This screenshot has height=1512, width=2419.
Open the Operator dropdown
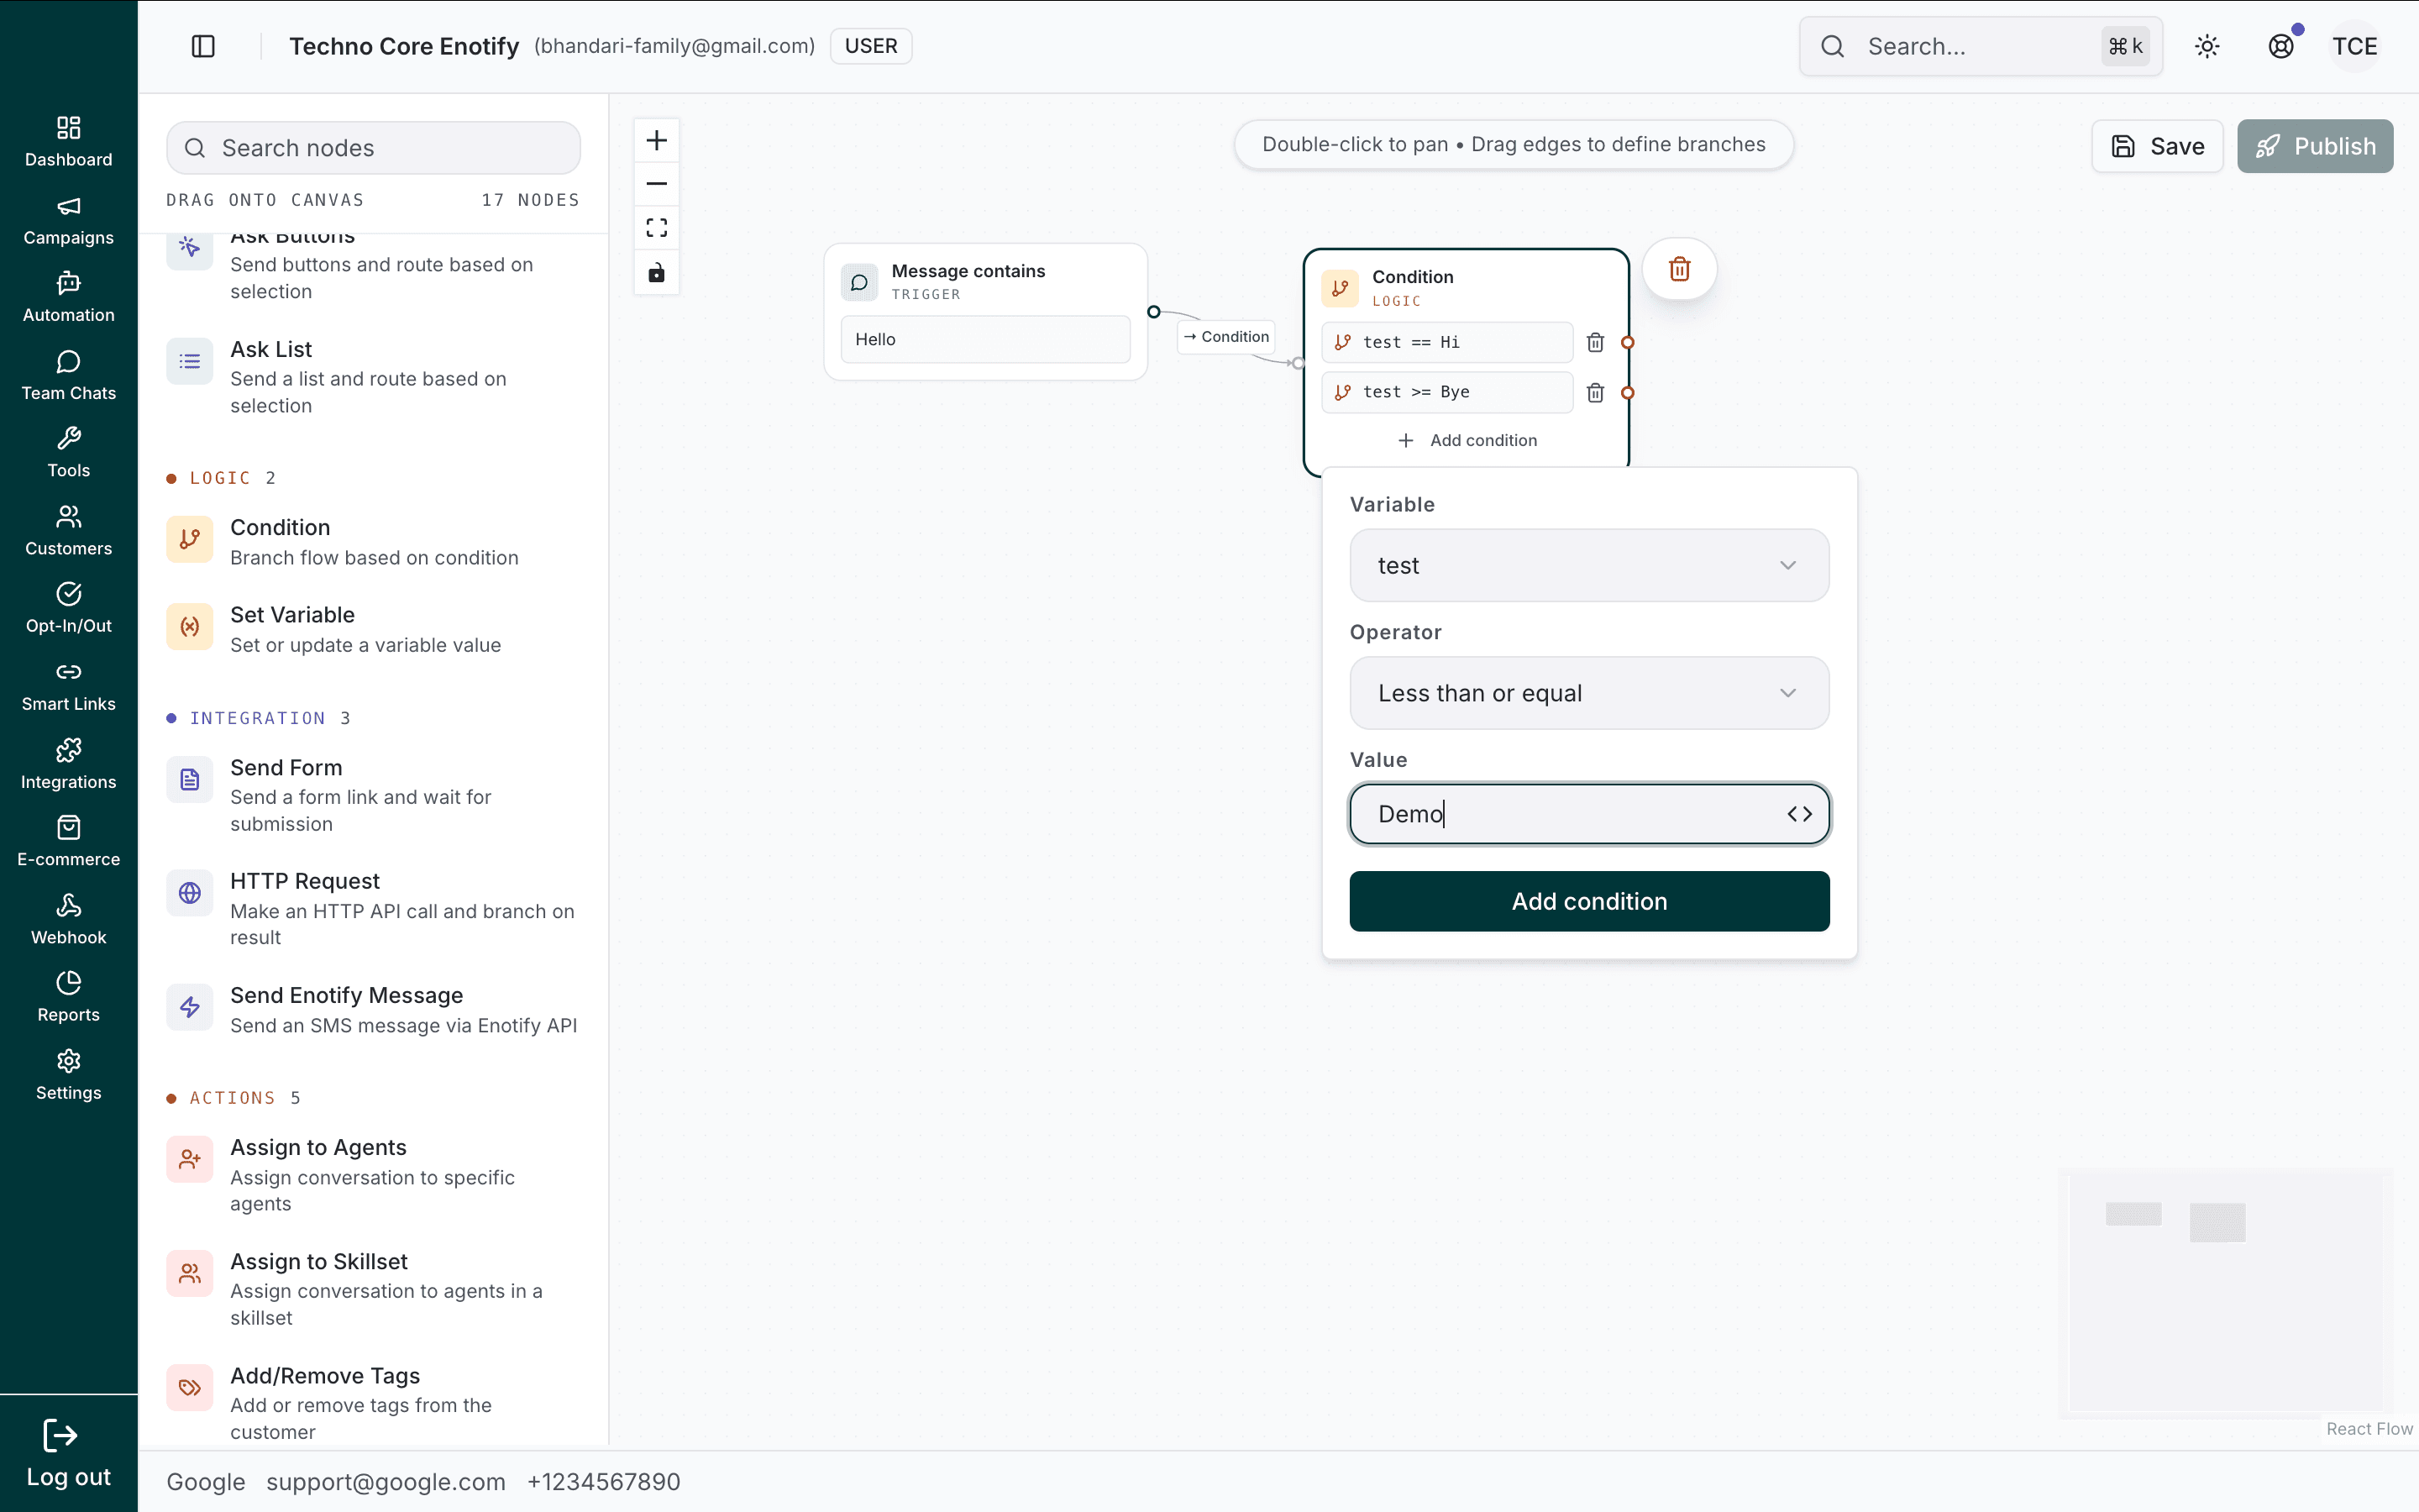1589,693
